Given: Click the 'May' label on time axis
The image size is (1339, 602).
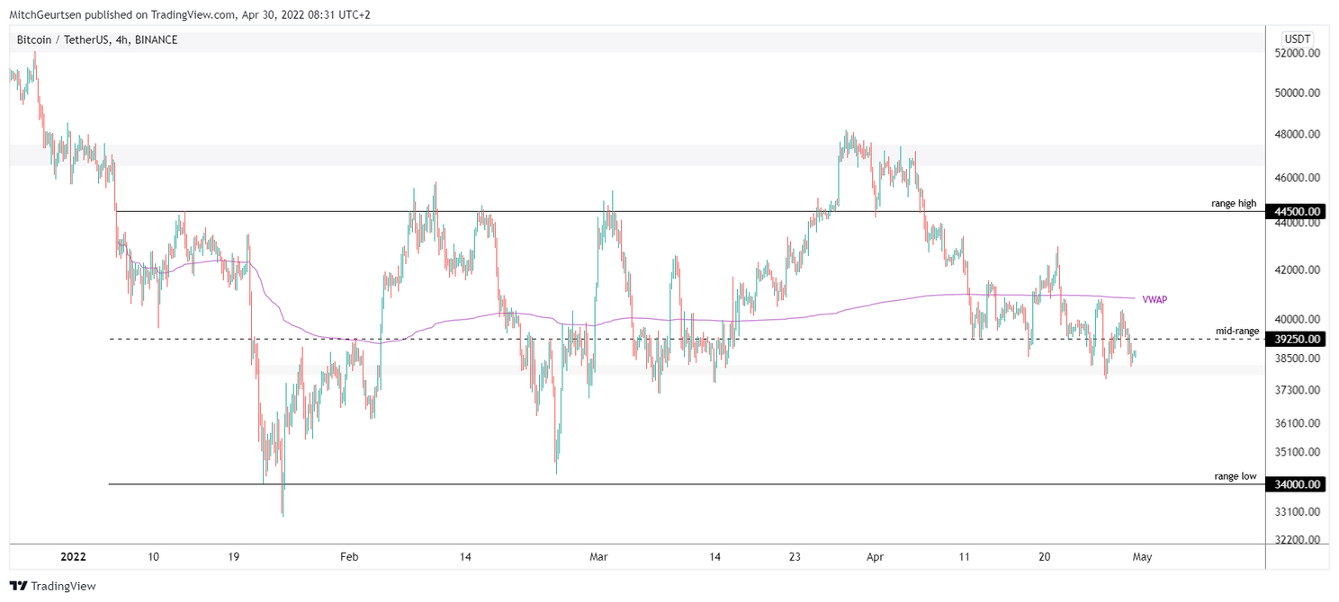Looking at the screenshot, I should click(x=1144, y=557).
